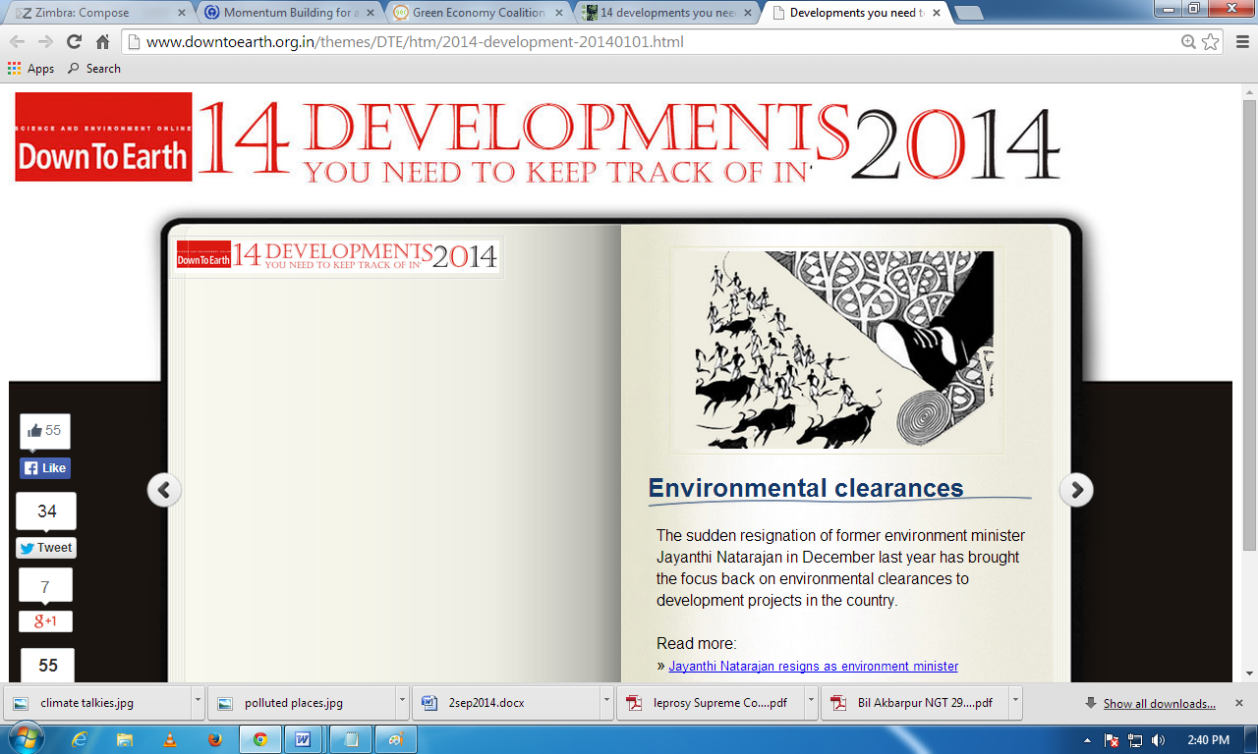This screenshot has height=754, width=1258.
Task: Open downloaded 2sep2014.docx
Action: point(504,703)
